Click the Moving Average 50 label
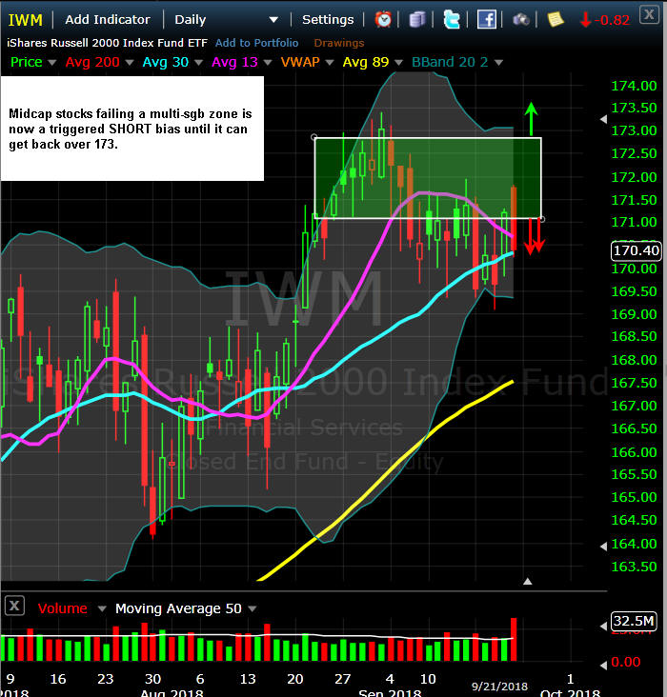Image resolution: width=667 pixels, height=697 pixels. [178, 608]
